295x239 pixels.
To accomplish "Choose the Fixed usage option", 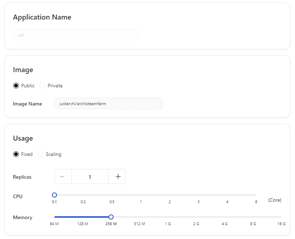I will click(16, 154).
